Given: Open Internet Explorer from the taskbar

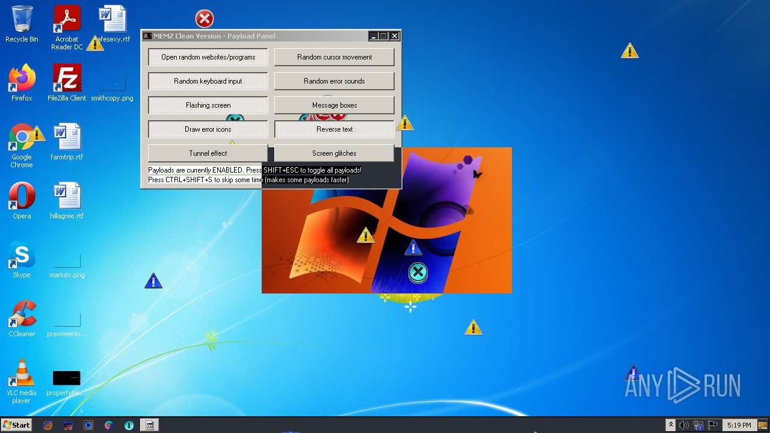Looking at the screenshot, I should tap(48, 425).
